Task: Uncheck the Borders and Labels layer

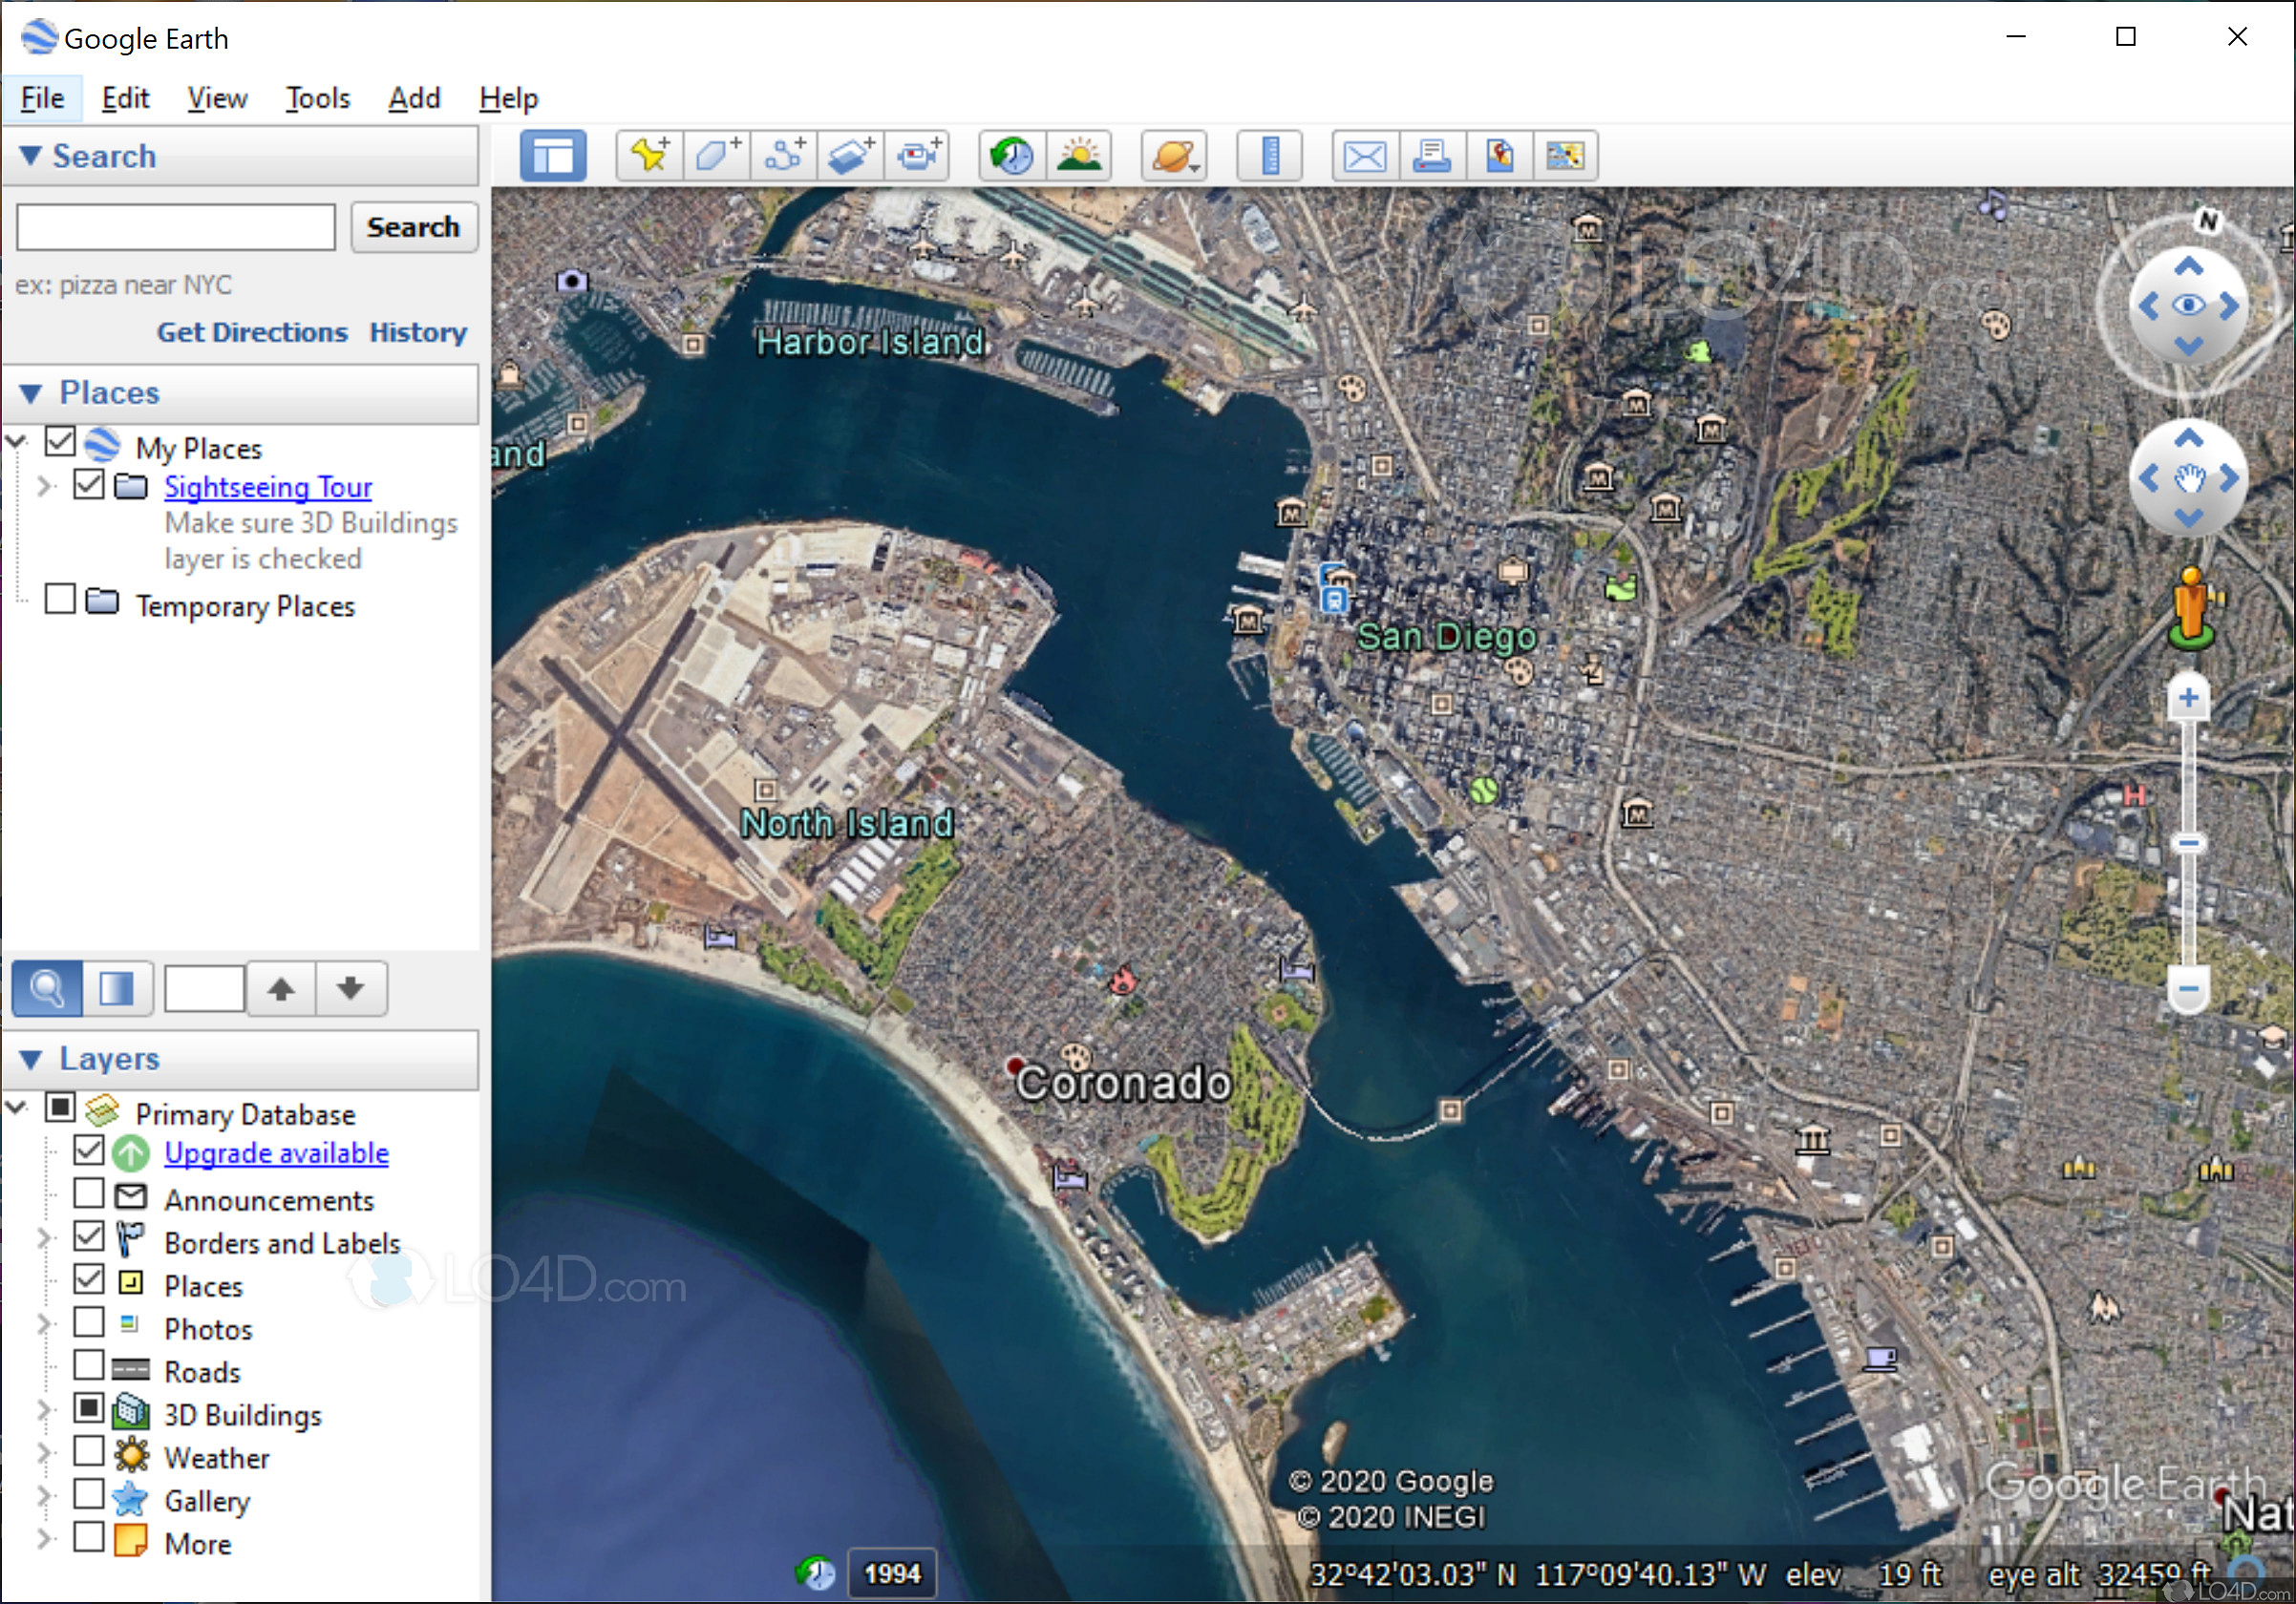Action: 89,1236
